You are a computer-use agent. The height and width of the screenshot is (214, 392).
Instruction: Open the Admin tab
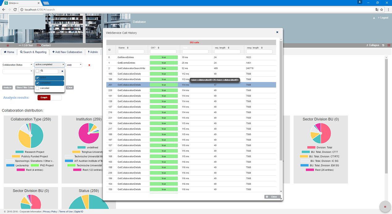point(93,52)
